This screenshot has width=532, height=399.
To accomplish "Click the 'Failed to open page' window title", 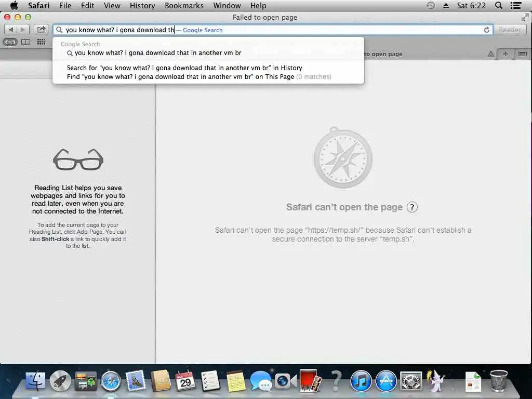I will pos(265,17).
